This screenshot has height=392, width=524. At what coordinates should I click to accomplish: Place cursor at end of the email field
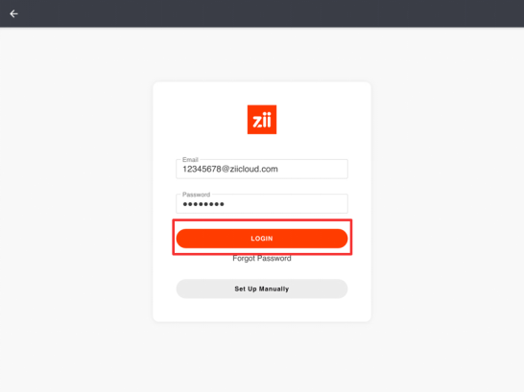coord(313,169)
